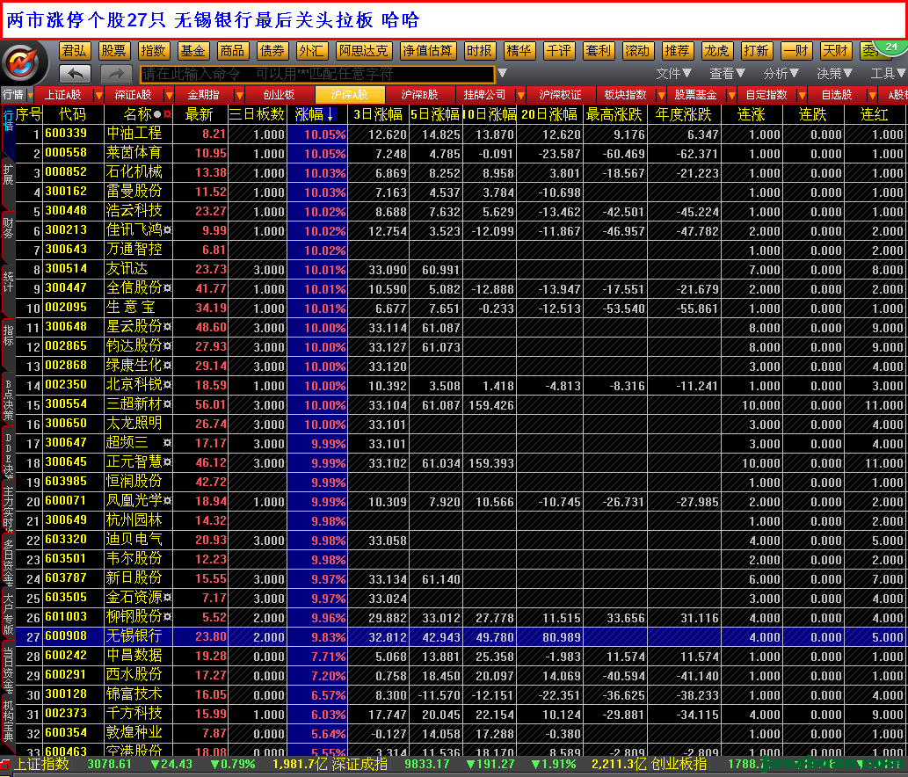Viewport: 908px width, 777px height.
Task: Click stock code 600339
Action: 66,134
